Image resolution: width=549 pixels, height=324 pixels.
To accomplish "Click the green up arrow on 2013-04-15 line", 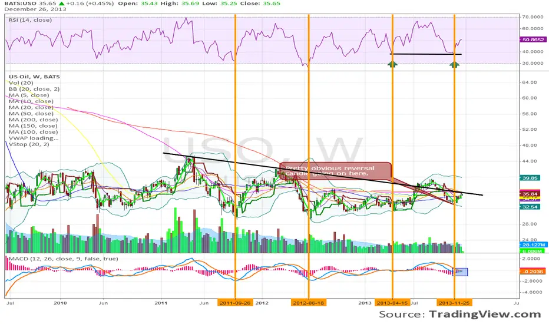I will pos(392,64).
